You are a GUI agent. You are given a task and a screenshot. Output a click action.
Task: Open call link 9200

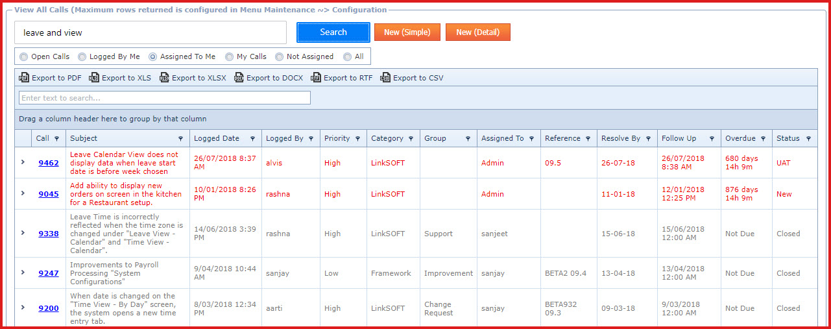click(49, 308)
